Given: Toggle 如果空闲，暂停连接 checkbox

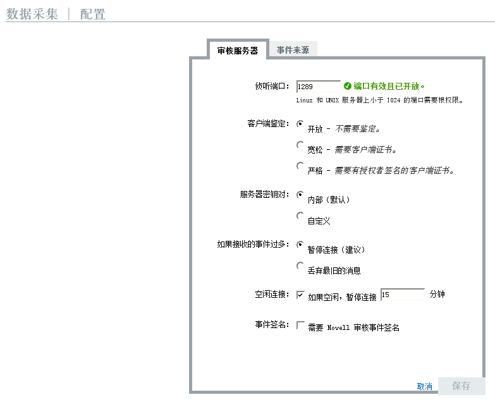Looking at the screenshot, I should pyautogui.click(x=300, y=295).
